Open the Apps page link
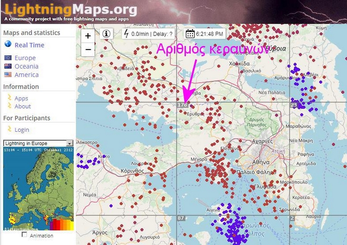Screen dimensions: 347x245 (22, 98)
